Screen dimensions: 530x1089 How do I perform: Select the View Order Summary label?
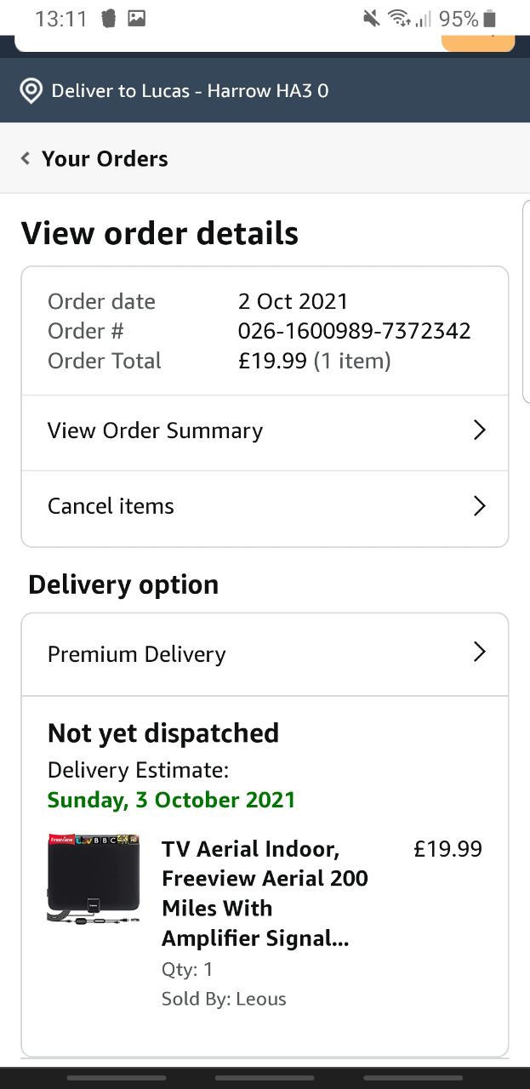point(155,430)
